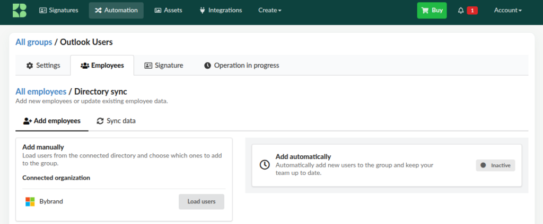
Task: Click the add-user icon beside Add employees
Action: pos(28,121)
